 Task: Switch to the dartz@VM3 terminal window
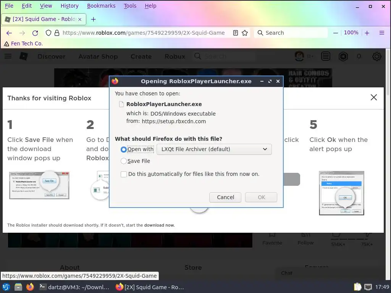coord(74,287)
